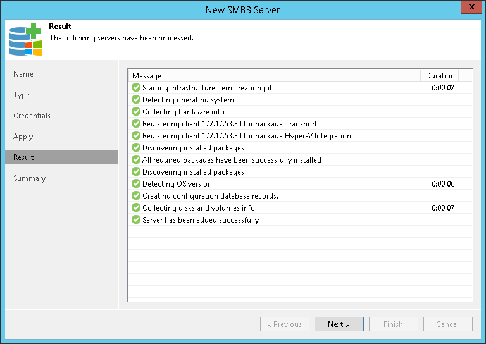This screenshot has width=486, height=344.
Task: Click check icon for package Transport registration
Action: [x=136, y=123]
